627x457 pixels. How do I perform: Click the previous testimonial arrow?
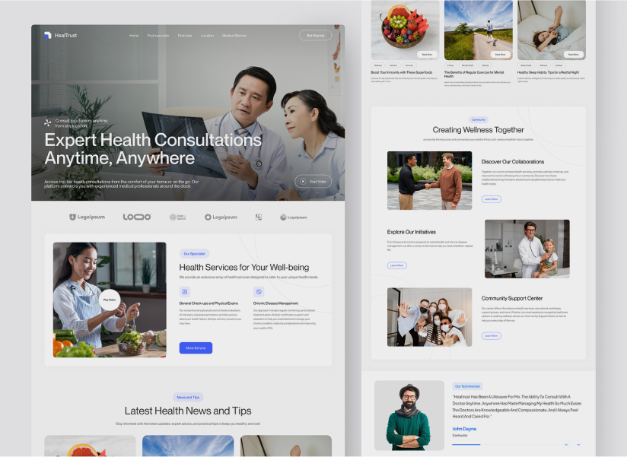click(x=566, y=444)
